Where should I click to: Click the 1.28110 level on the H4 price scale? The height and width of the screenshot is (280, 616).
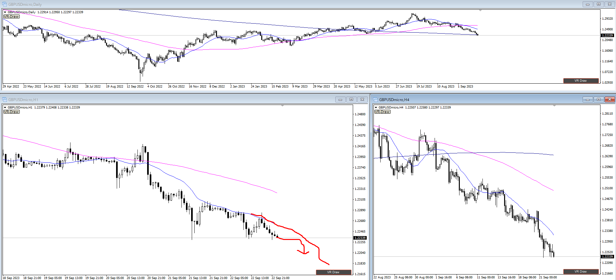(607, 114)
